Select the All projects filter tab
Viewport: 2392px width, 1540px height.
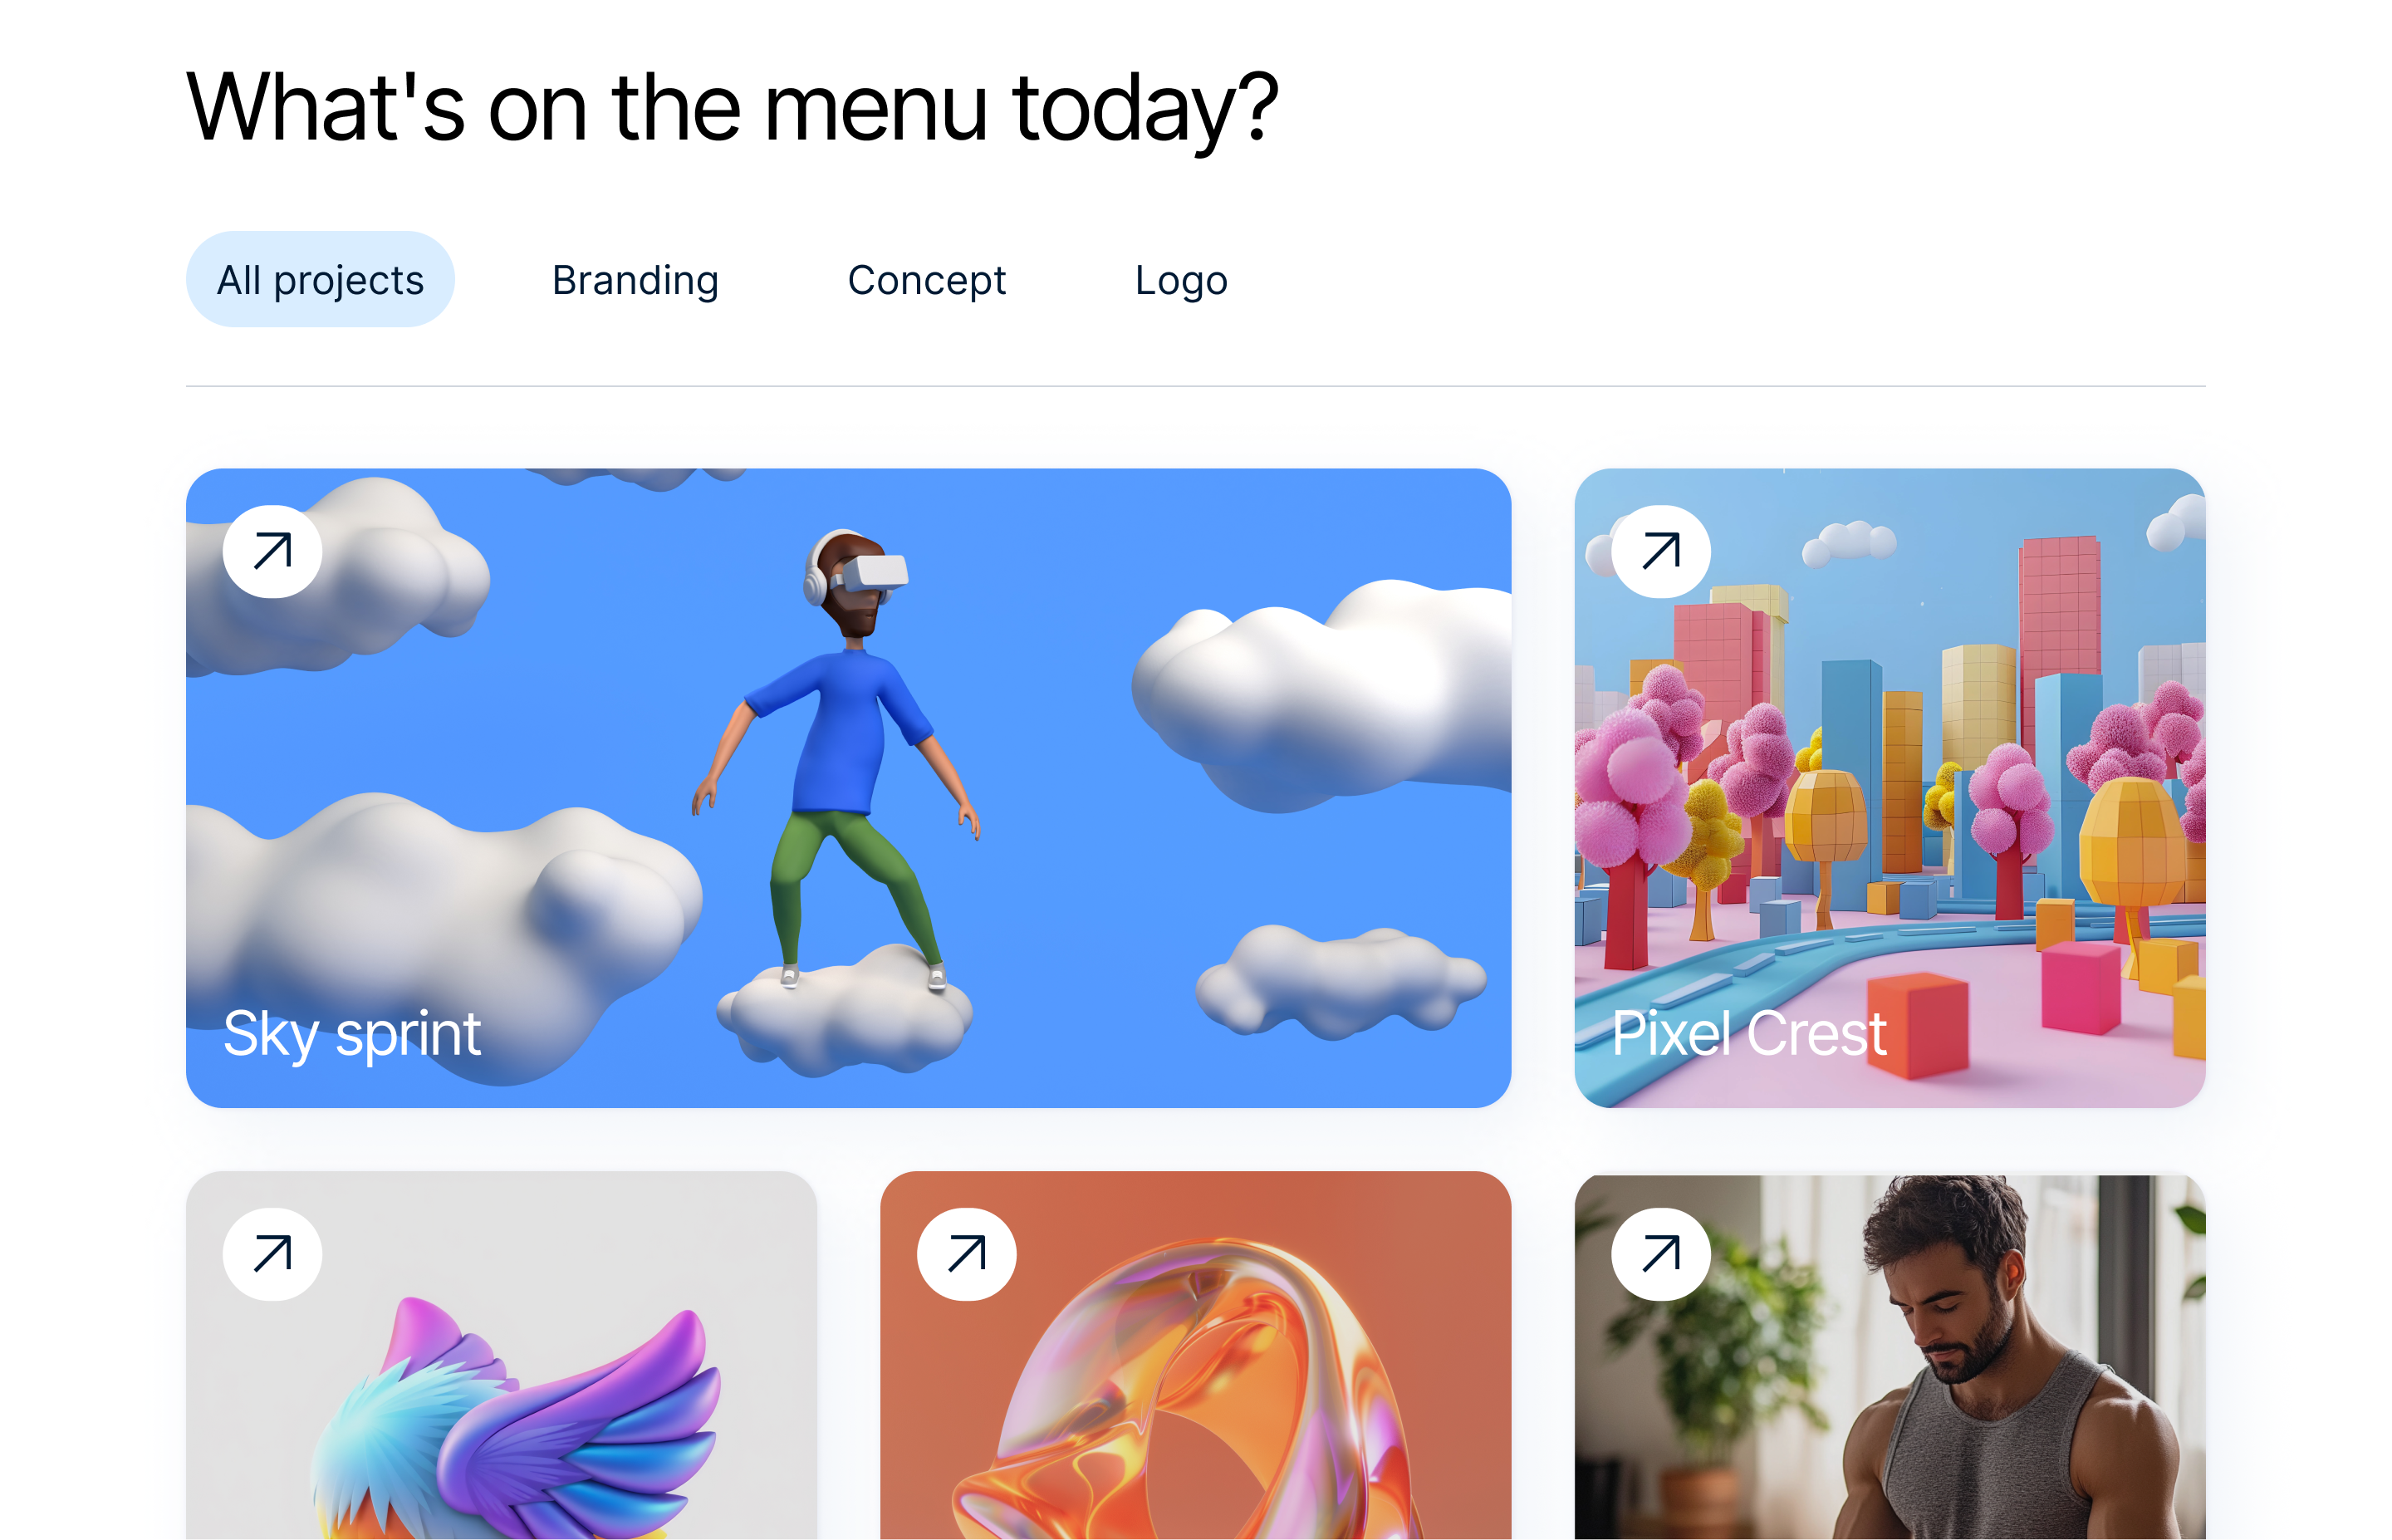point(320,280)
